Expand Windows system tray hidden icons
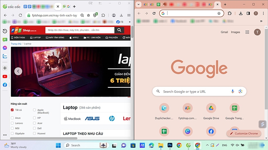 coord(207,145)
